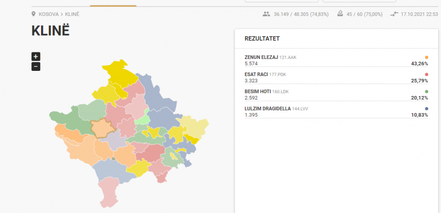Click the turnout figure 36.149 / 48.305 (74,83%)

(301, 14)
